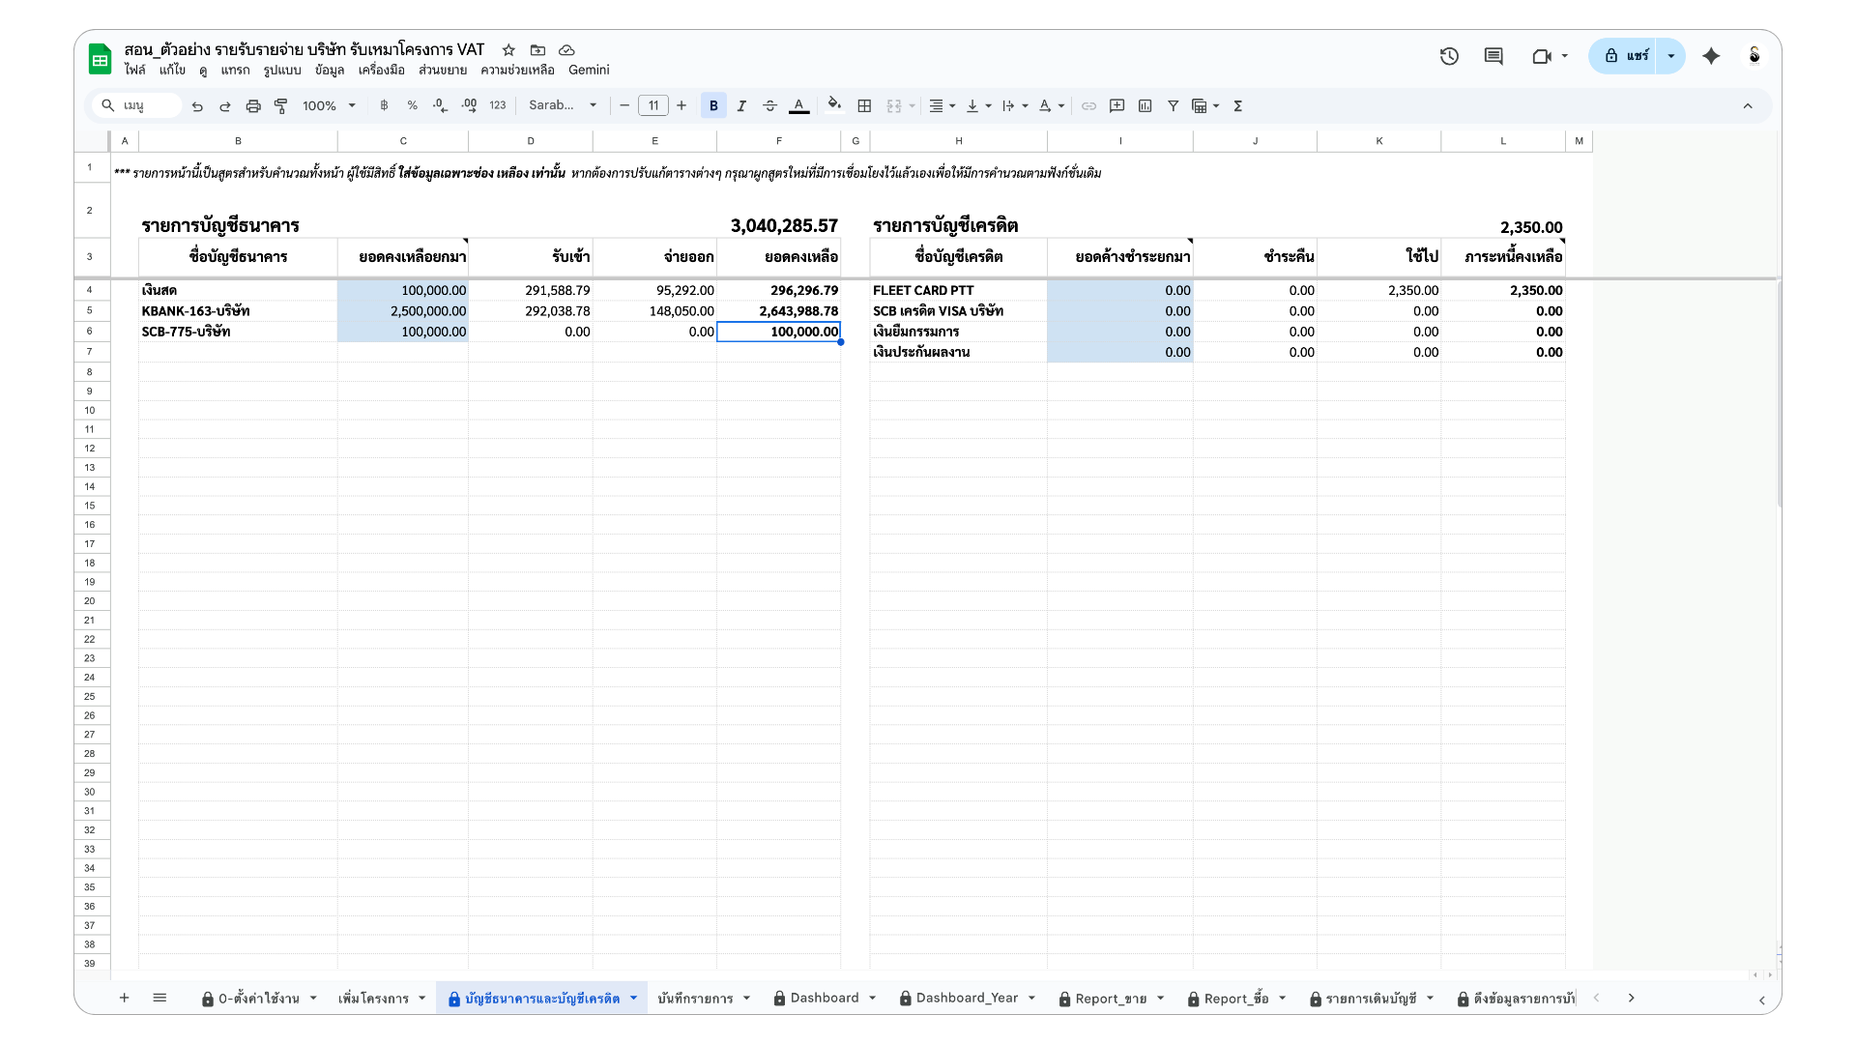The image size is (1856, 1044).
Task: Insert chart icon
Action: point(1145,106)
